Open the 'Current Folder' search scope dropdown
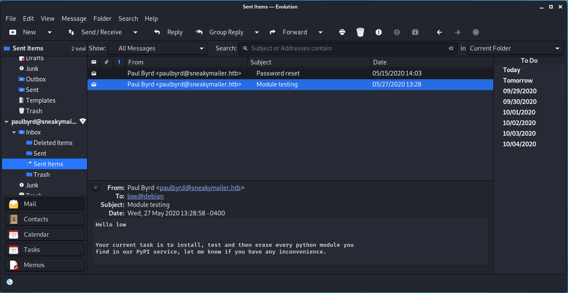 point(515,48)
